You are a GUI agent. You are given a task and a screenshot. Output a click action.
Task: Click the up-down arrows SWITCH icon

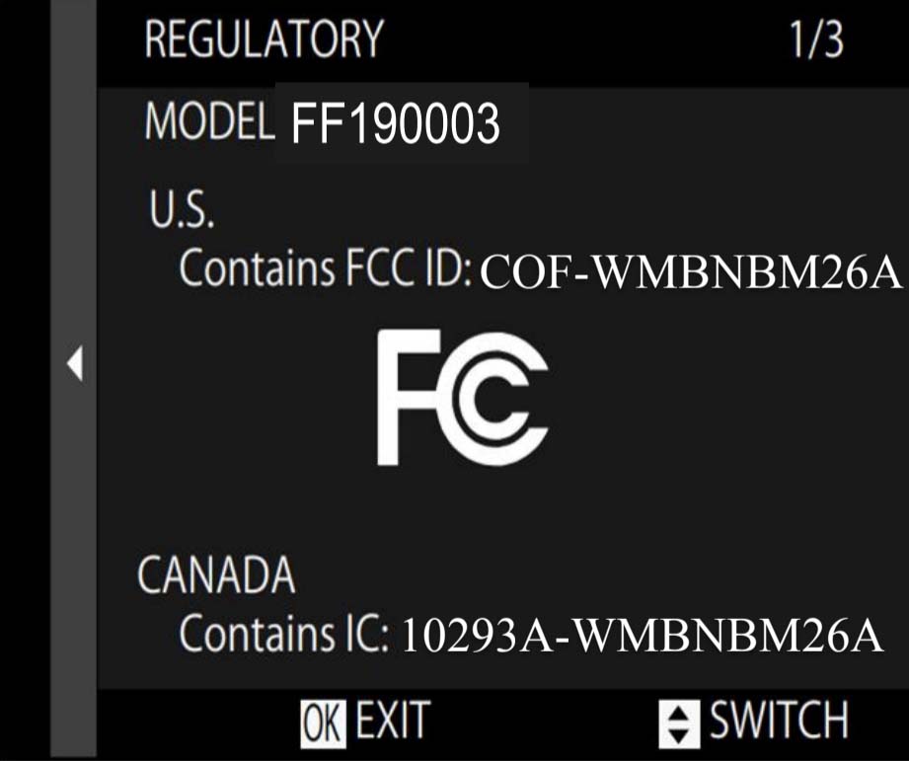(679, 723)
